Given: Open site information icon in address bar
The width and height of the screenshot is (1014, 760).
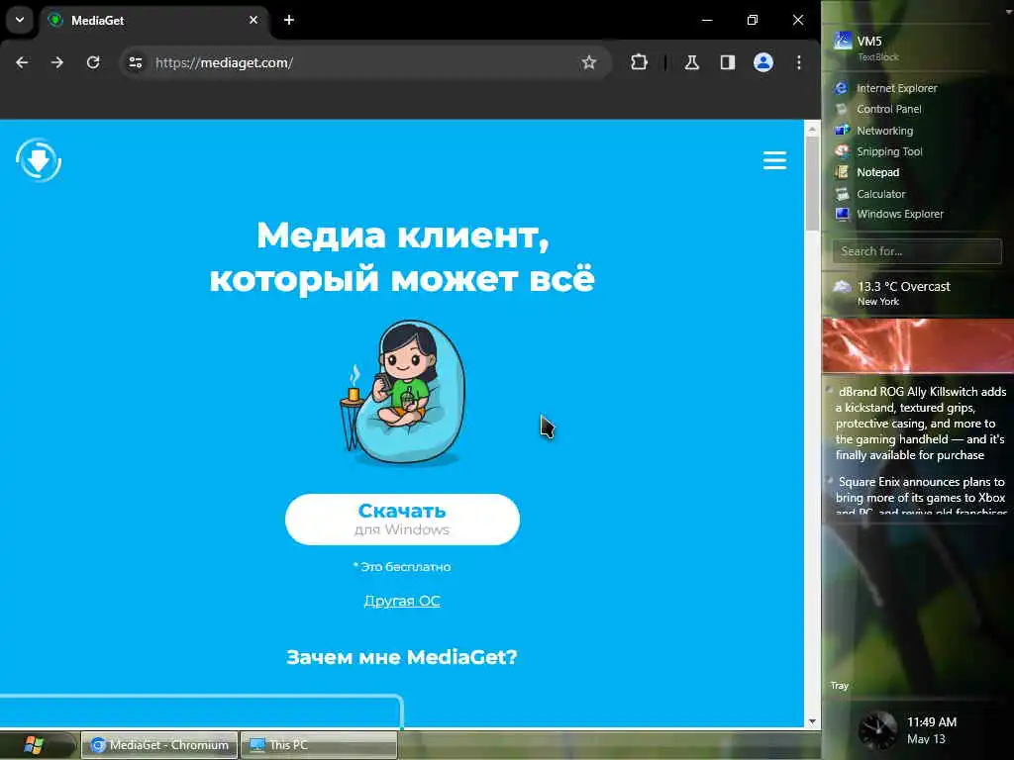Looking at the screenshot, I should click(x=135, y=62).
